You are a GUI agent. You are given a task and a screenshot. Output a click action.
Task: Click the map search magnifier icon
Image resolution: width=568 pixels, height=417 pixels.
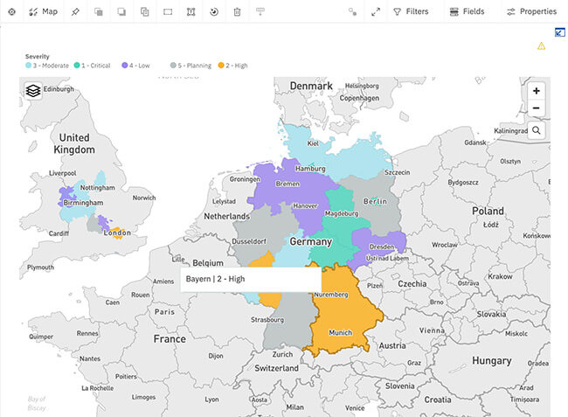tap(536, 130)
